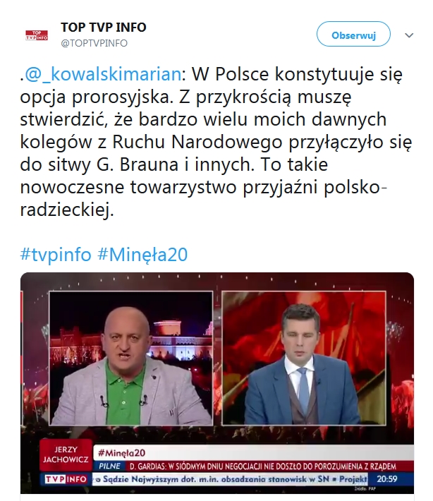Open the tweet by clicking its body text
The width and height of the screenshot is (433, 501).
pyautogui.click(x=216, y=142)
